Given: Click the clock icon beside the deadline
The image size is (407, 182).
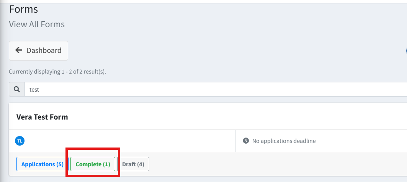Looking at the screenshot, I should 246,141.
